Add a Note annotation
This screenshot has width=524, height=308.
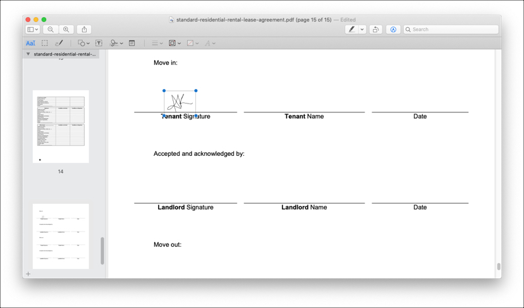132,43
